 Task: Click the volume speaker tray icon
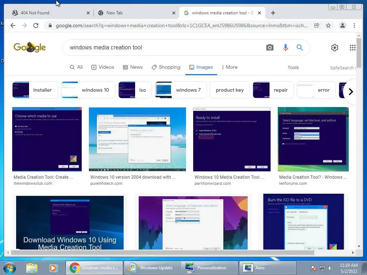(x=330, y=268)
